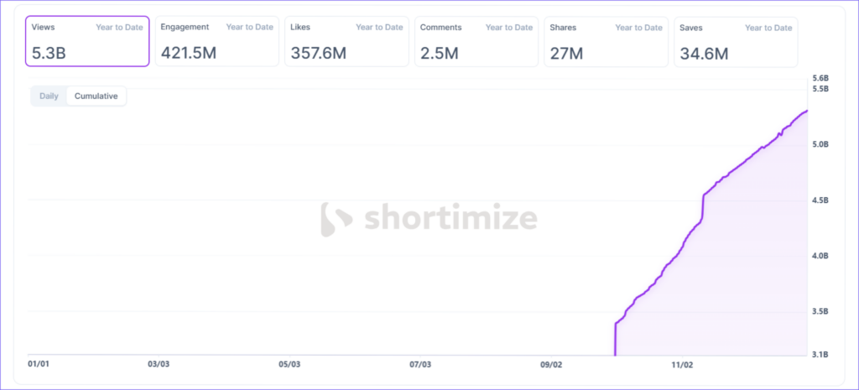Click the 27M shares total value
Viewport: 859px width, 390px height.
pyautogui.click(x=567, y=54)
